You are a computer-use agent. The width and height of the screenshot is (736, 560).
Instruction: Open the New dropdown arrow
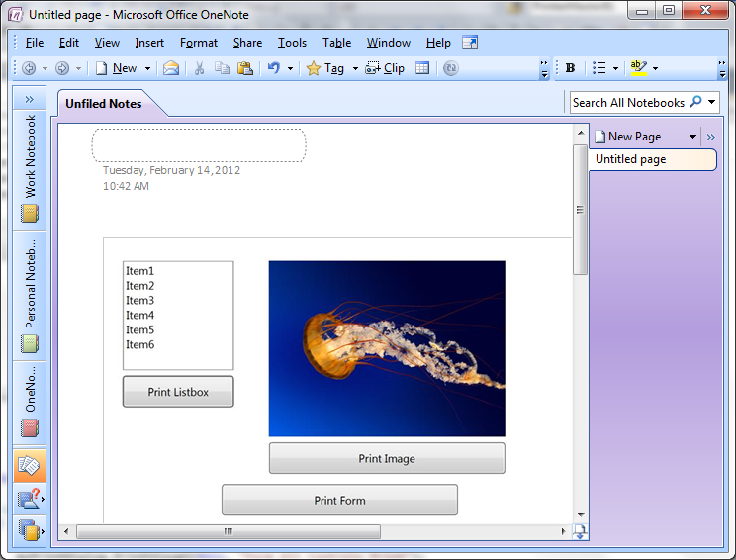[x=147, y=68]
